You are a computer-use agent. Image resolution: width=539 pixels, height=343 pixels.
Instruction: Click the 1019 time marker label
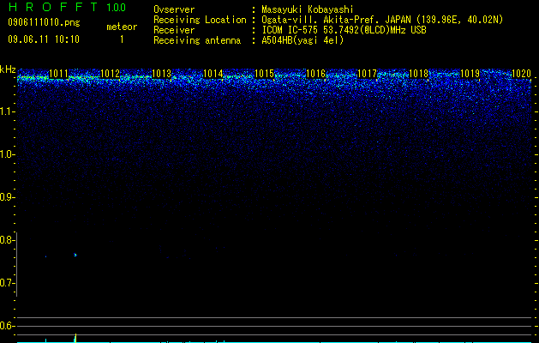click(470, 73)
